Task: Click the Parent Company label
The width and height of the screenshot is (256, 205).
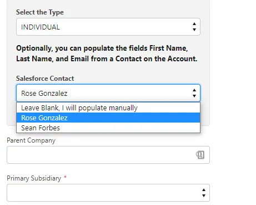Action: coord(31,140)
